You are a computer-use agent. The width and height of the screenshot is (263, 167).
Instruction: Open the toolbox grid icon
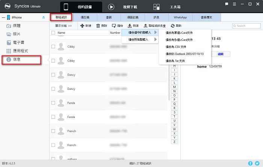click(156, 7)
